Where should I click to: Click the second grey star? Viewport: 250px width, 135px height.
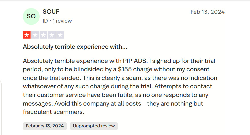[35, 35]
